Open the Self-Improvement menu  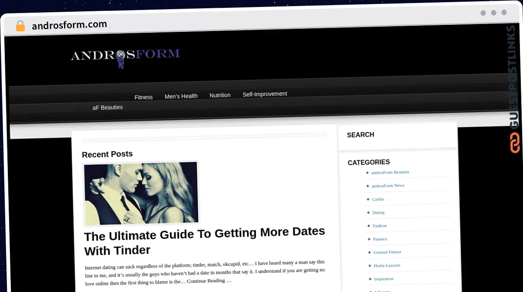(265, 94)
